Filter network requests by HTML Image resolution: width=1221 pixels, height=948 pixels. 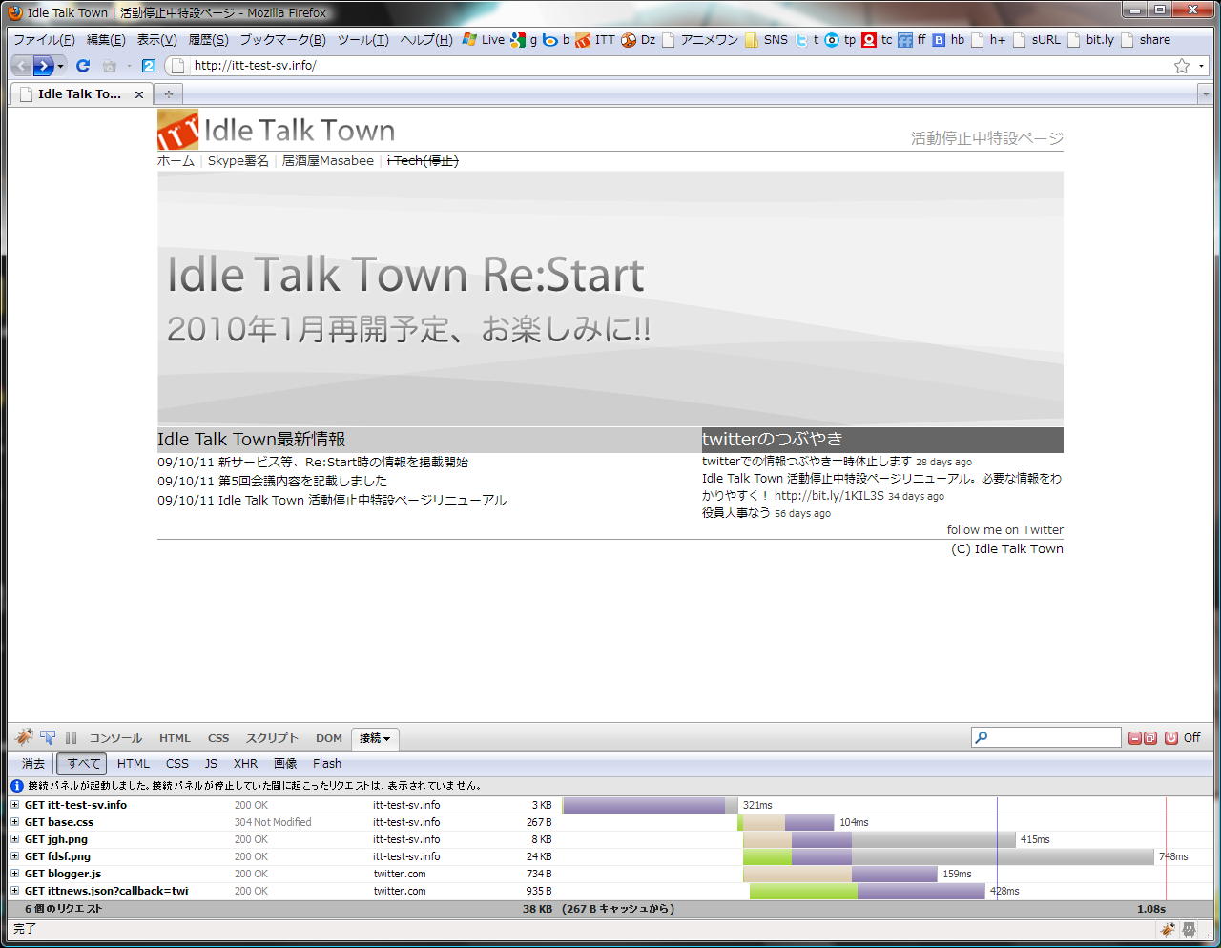click(x=134, y=764)
